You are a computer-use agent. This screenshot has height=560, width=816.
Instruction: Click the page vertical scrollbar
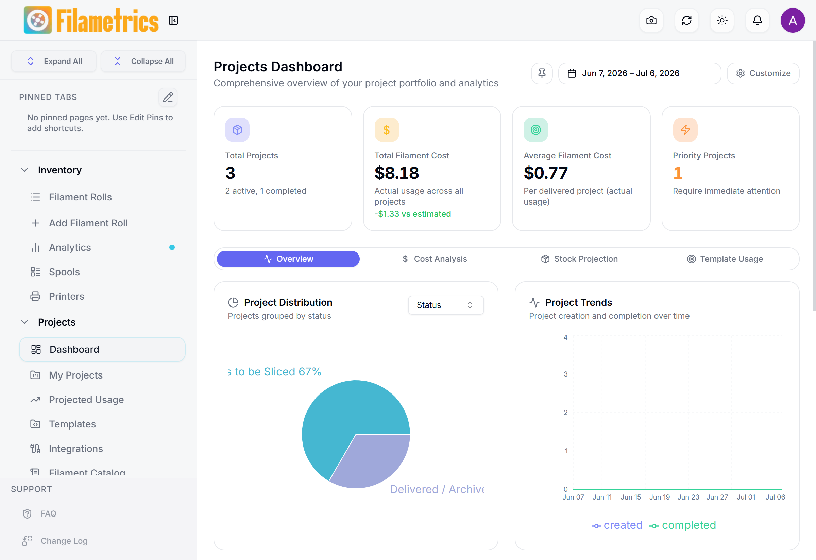814,175
